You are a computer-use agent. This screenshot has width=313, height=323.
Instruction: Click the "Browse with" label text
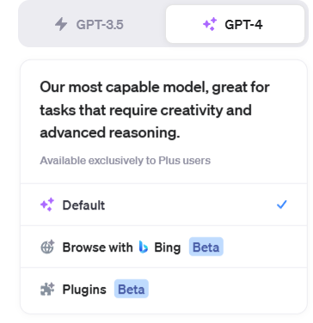pyautogui.click(x=97, y=247)
